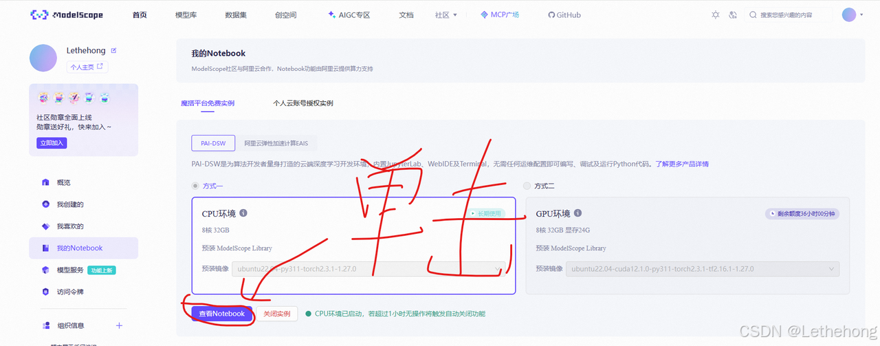
Task: Click the search input field
Action: coord(788,14)
